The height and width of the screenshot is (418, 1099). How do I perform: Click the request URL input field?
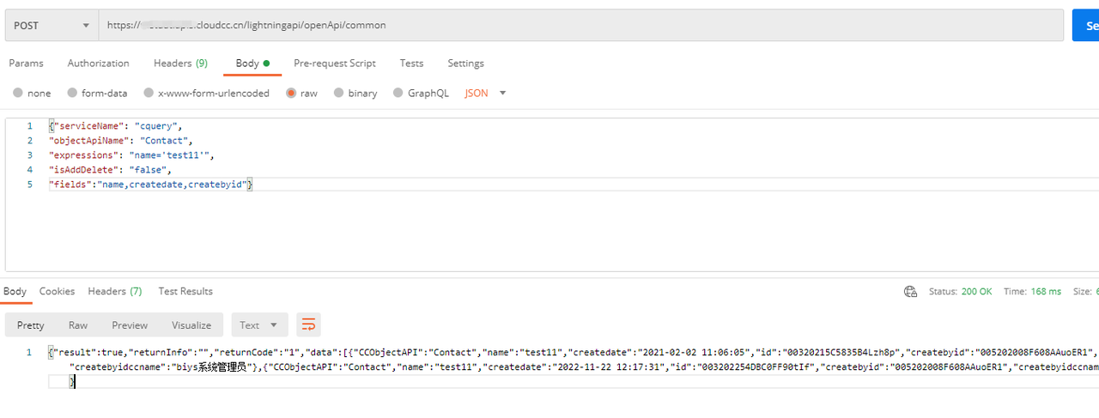584,26
